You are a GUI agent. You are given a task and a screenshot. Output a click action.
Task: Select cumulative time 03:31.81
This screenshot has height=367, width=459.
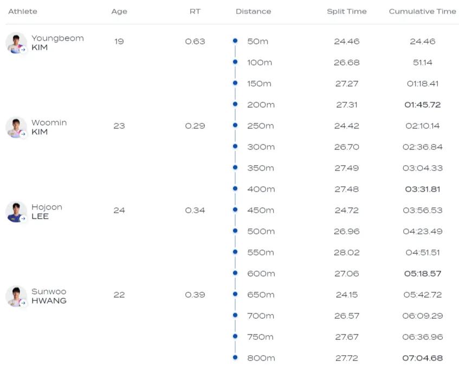click(x=422, y=189)
